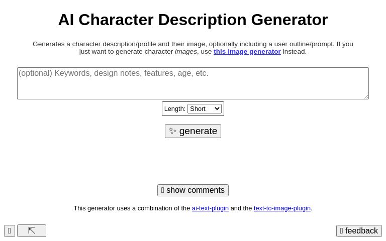Image resolution: width=386 pixels, height=241 pixels.
Task: Open the "this image generator" link
Action: point(247,52)
